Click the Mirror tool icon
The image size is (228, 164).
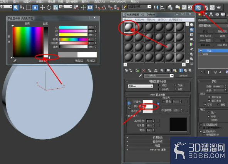tap(156, 7)
